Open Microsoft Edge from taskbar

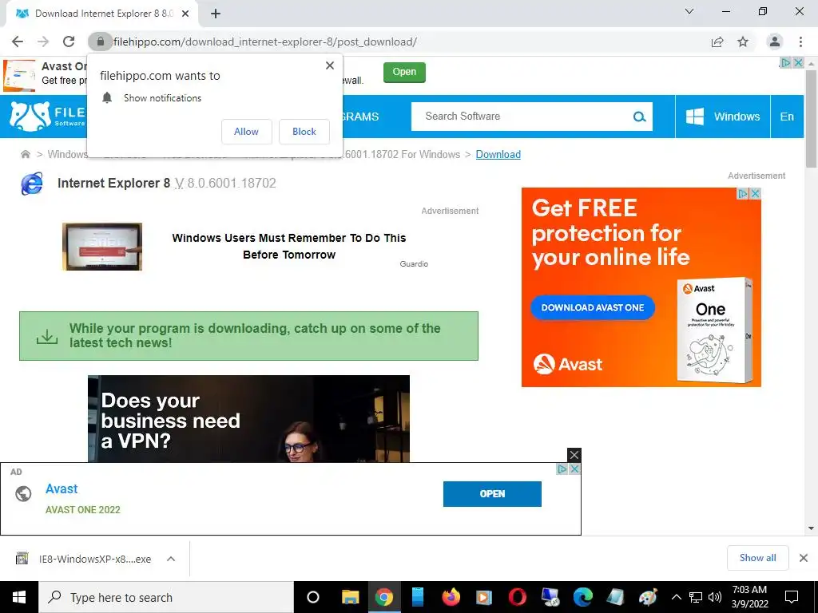(583, 597)
